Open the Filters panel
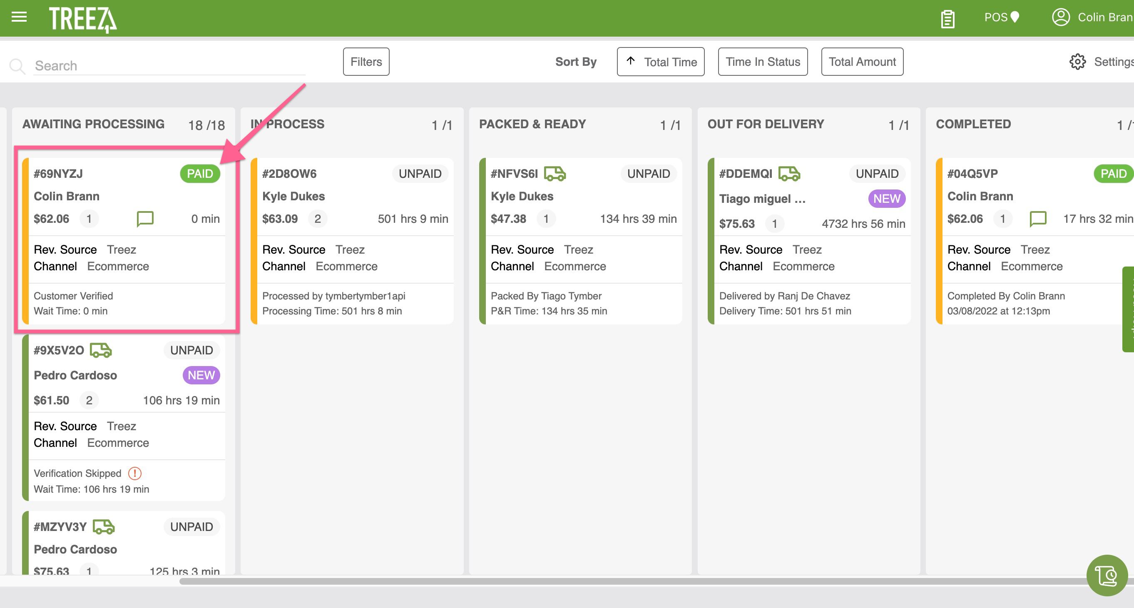The image size is (1134, 608). coord(366,62)
